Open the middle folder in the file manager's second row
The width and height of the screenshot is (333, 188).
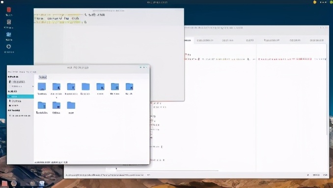(56, 105)
